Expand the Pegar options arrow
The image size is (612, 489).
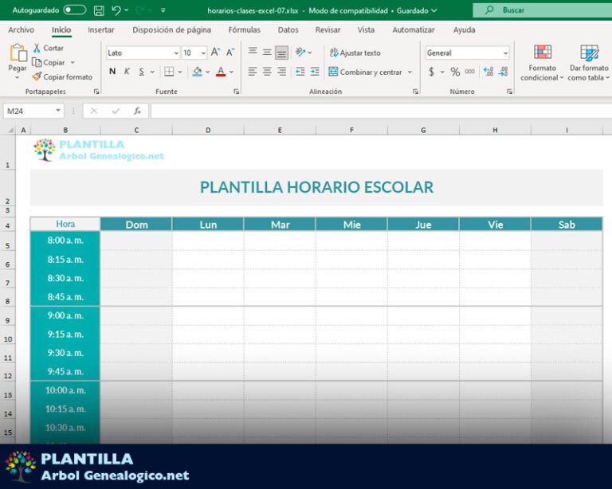[x=18, y=77]
